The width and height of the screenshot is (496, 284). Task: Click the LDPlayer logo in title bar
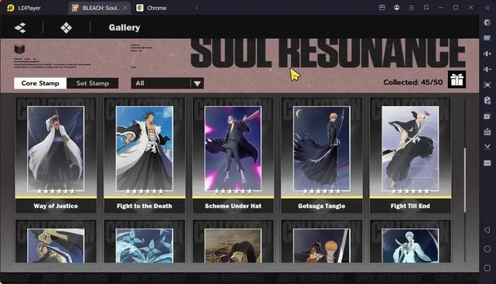11,7
